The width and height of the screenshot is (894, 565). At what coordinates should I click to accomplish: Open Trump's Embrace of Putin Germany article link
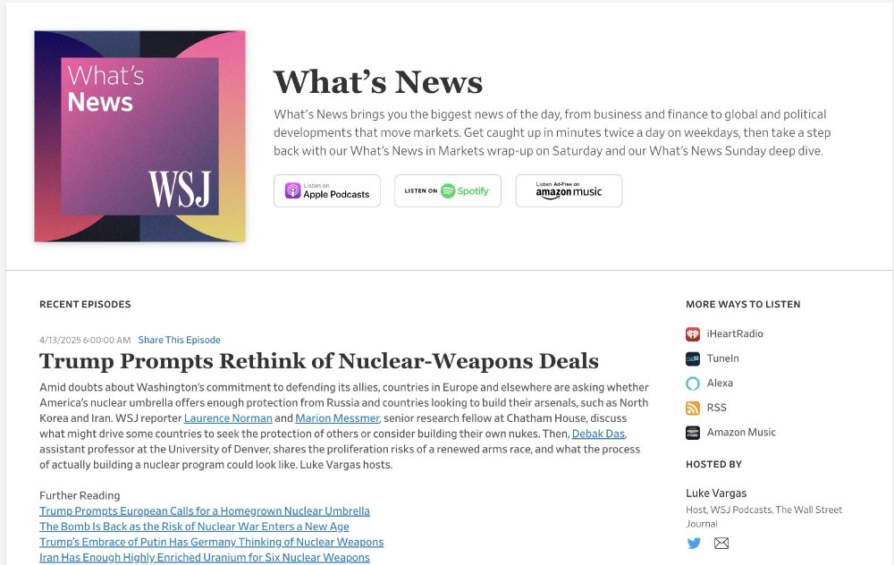[212, 542]
